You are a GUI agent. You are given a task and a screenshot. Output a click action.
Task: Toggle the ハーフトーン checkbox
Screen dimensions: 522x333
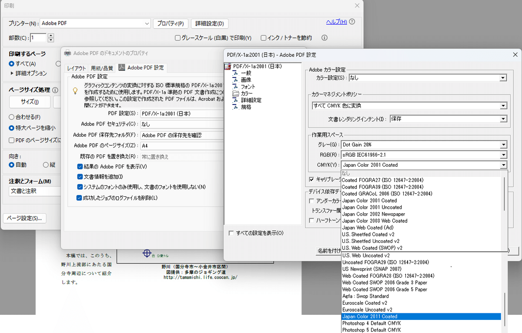tap(311, 220)
